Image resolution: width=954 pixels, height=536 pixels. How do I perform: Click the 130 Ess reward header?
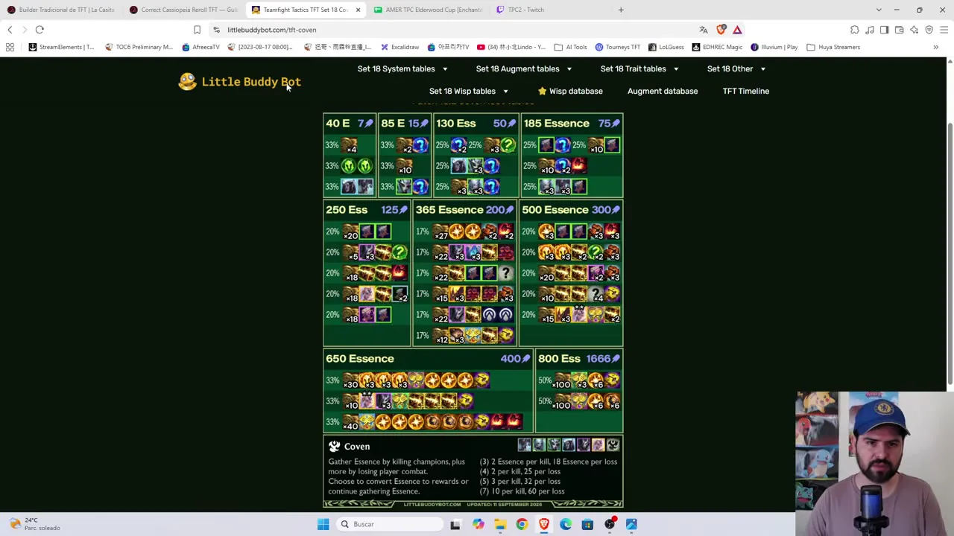476,124
